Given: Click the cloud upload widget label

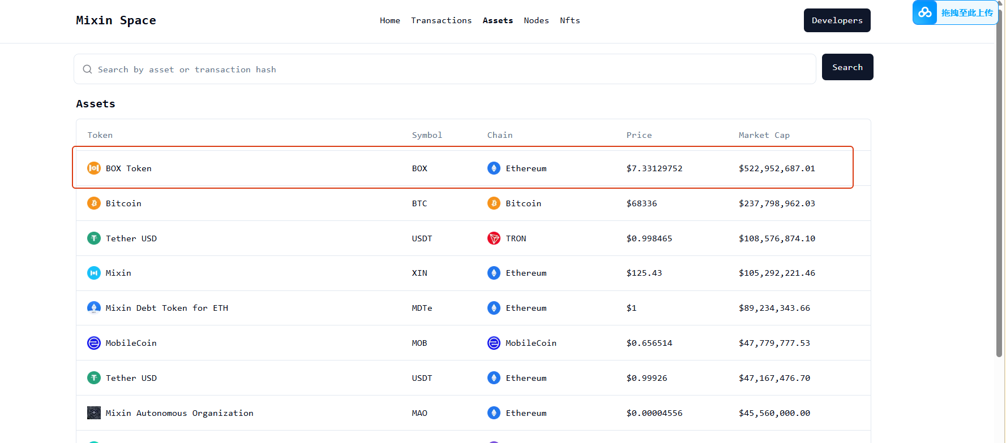Looking at the screenshot, I should (x=967, y=12).
